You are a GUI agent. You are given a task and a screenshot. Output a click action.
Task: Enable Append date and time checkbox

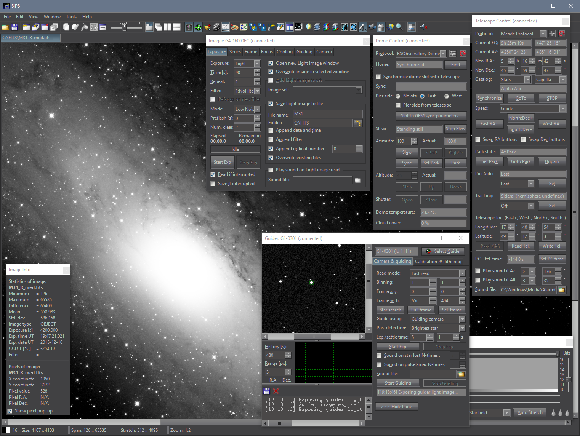tap(271, 130)
